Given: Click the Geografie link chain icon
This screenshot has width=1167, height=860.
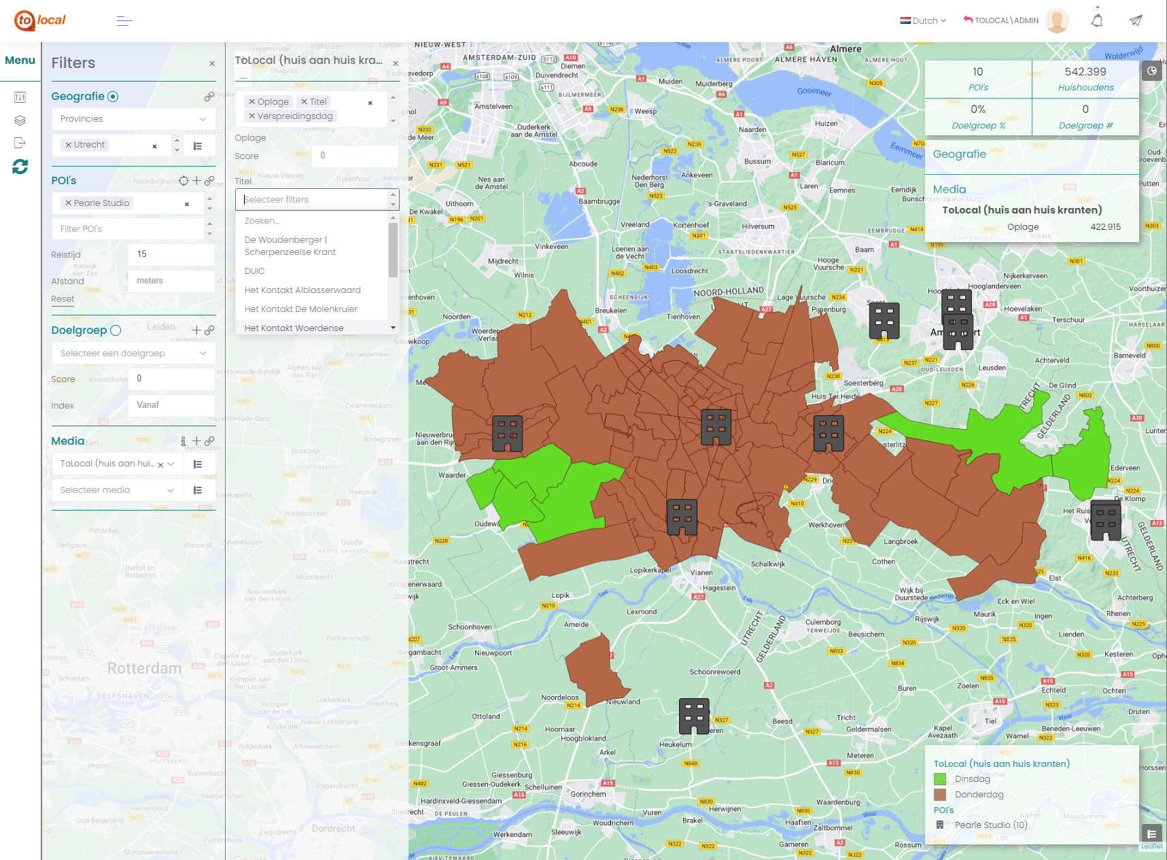Looking at the screenshot, I should [209, 97].
